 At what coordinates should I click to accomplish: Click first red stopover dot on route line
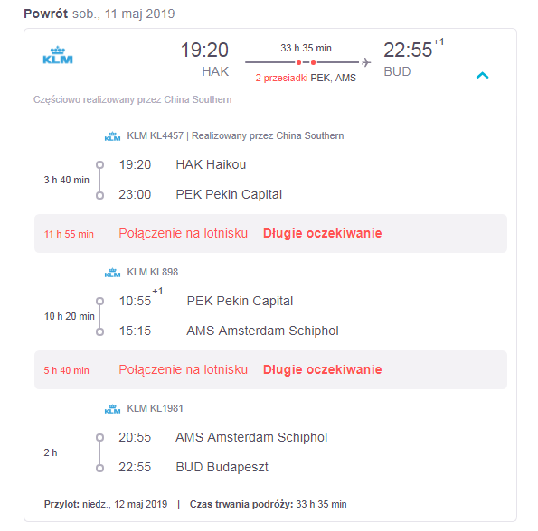(299, 62)
